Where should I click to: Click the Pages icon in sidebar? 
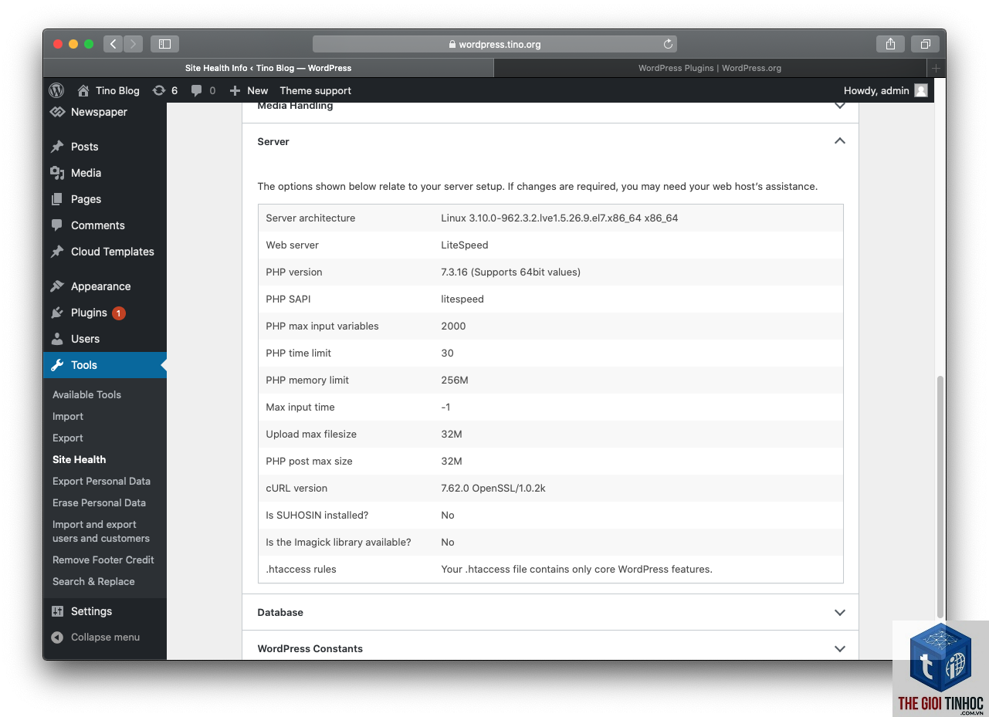pos(57,199)
